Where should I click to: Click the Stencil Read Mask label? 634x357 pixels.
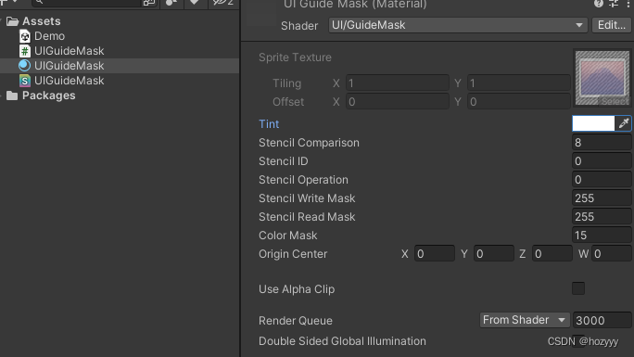[307, 217]
